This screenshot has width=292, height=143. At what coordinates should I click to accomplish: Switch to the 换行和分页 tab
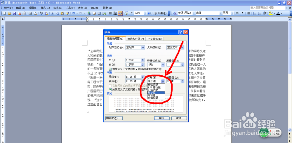[x=135, y=39]
